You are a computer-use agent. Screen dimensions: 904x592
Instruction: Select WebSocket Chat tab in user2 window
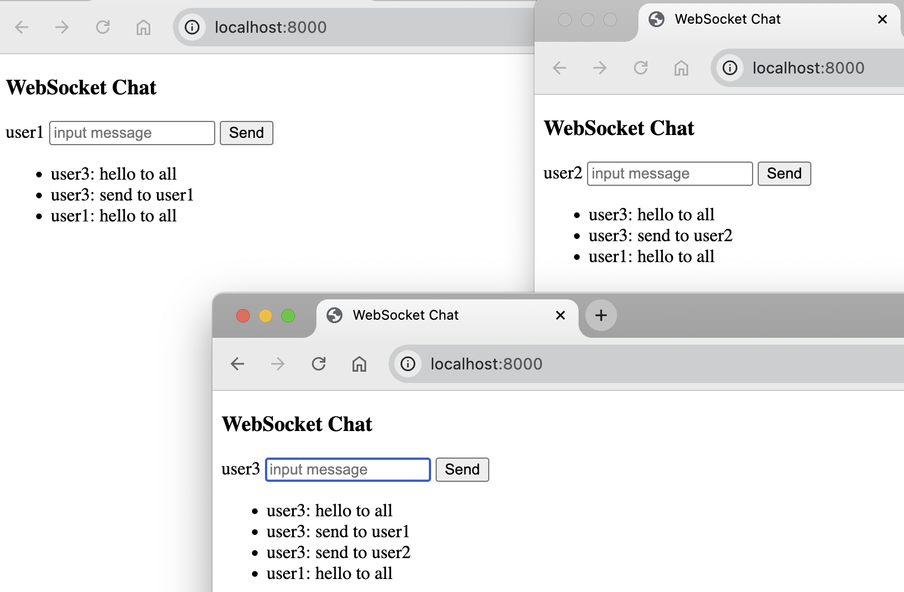(728, 19)
